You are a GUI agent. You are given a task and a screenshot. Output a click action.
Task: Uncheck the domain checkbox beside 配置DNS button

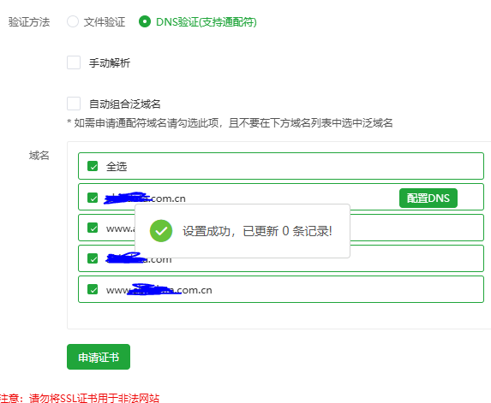pyautogui.click(x=93, y=198)
